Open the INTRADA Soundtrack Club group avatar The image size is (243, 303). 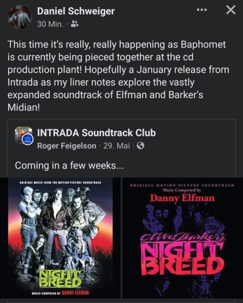pos(24,135)
